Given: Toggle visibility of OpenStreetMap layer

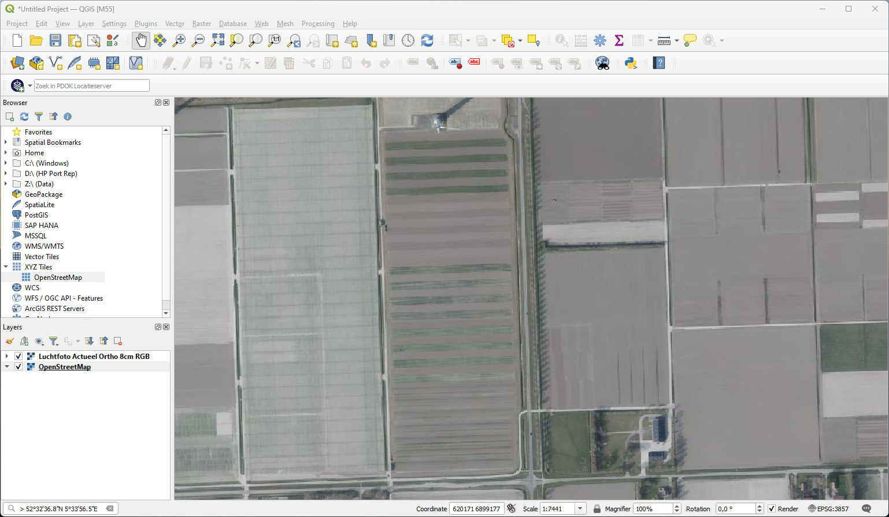Looking at the screenshot, I should [18, 367].
